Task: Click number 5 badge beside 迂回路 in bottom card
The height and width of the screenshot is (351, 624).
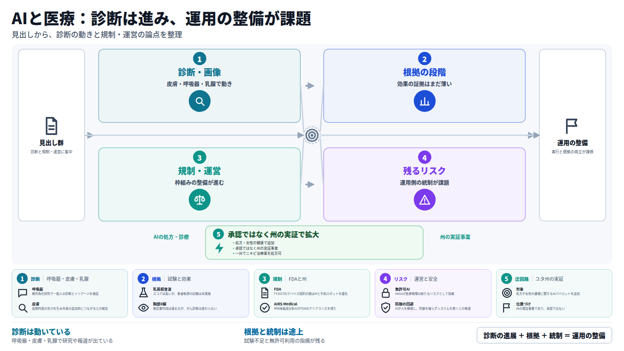Action: [507, 278]
